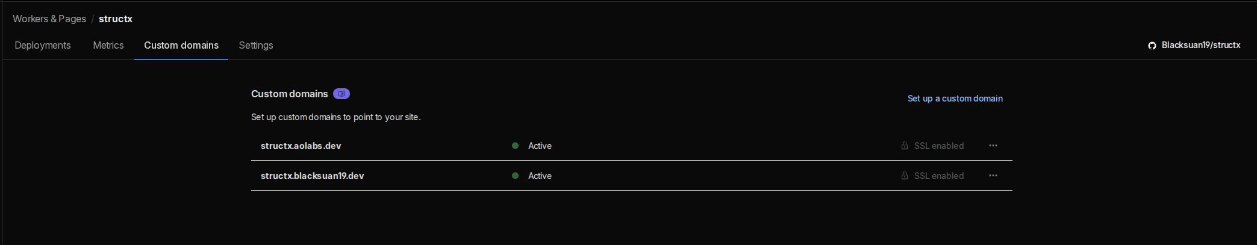
Task: Select the Custom domains tab
Action: click(x=181, y=46)
